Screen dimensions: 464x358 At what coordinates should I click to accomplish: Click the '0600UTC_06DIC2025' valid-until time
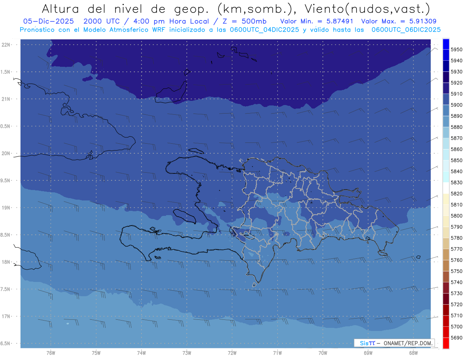tap(406, 30)
